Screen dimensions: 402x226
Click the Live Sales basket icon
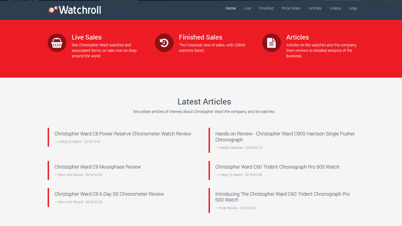click(57, 43)
